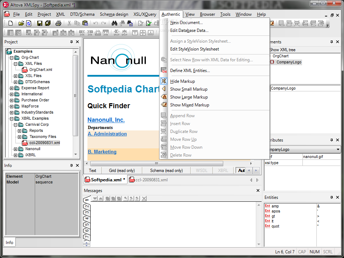Click the Reload file icon

click(29, 23)
